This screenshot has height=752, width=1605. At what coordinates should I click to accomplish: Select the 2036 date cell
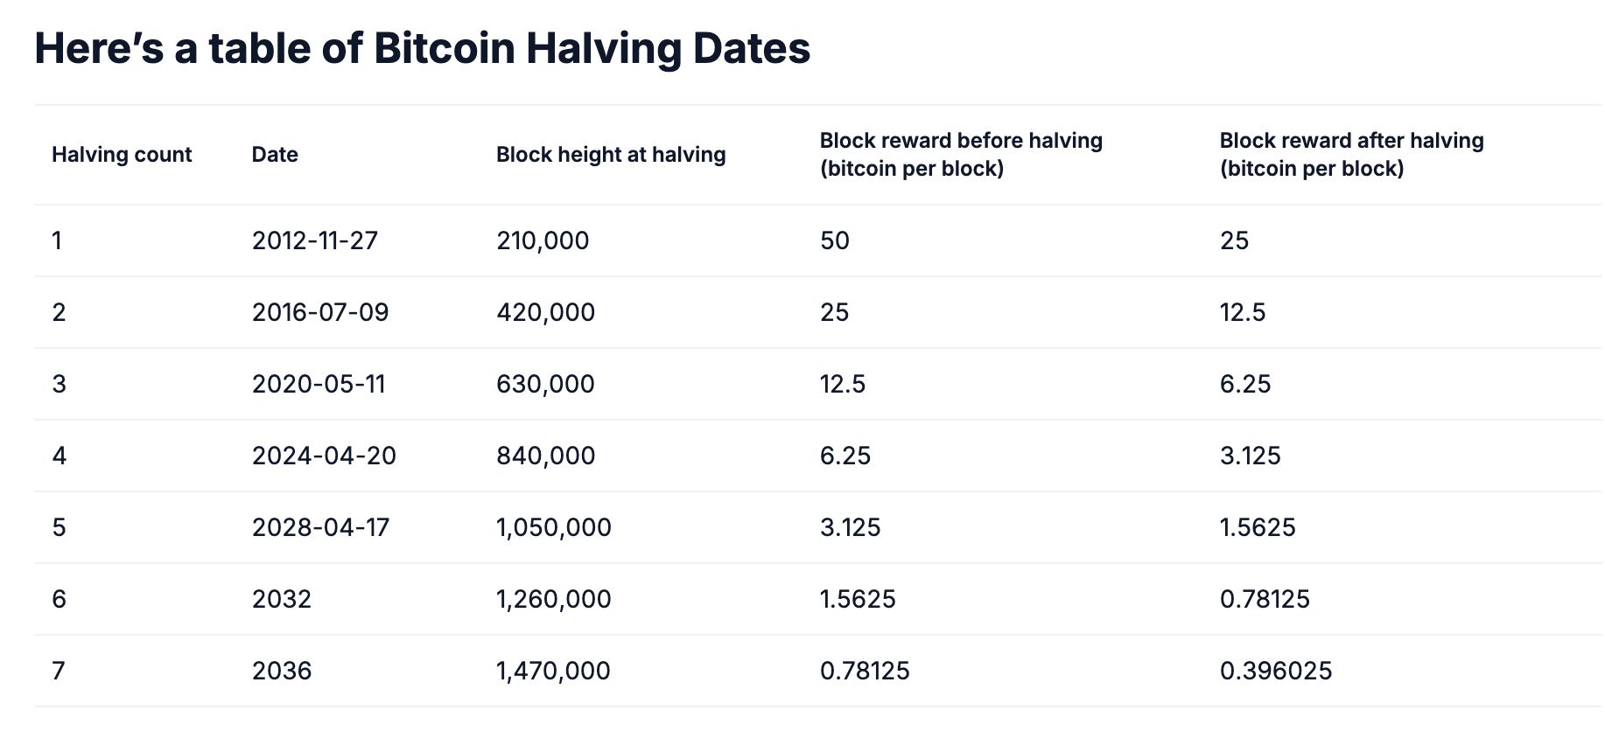pos(282,671)
